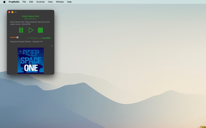Click the station description mentioning SomaFM
Viewport: 206px width, 128px height.
click(30, 23)
